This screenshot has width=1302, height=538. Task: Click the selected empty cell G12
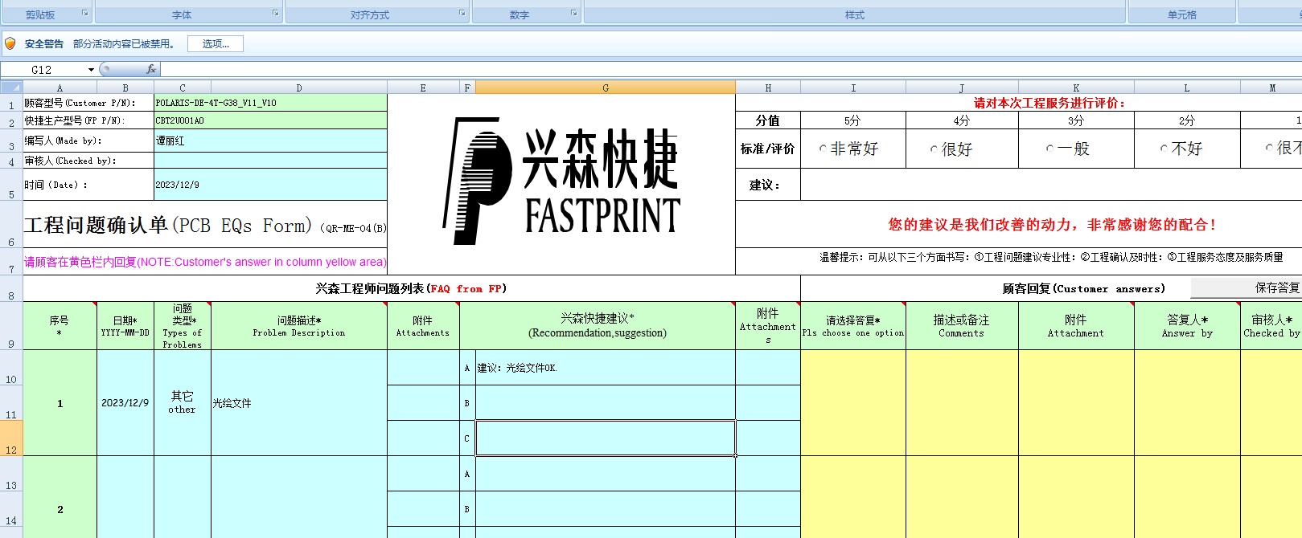pyautogui.click(x=606, y=438)
